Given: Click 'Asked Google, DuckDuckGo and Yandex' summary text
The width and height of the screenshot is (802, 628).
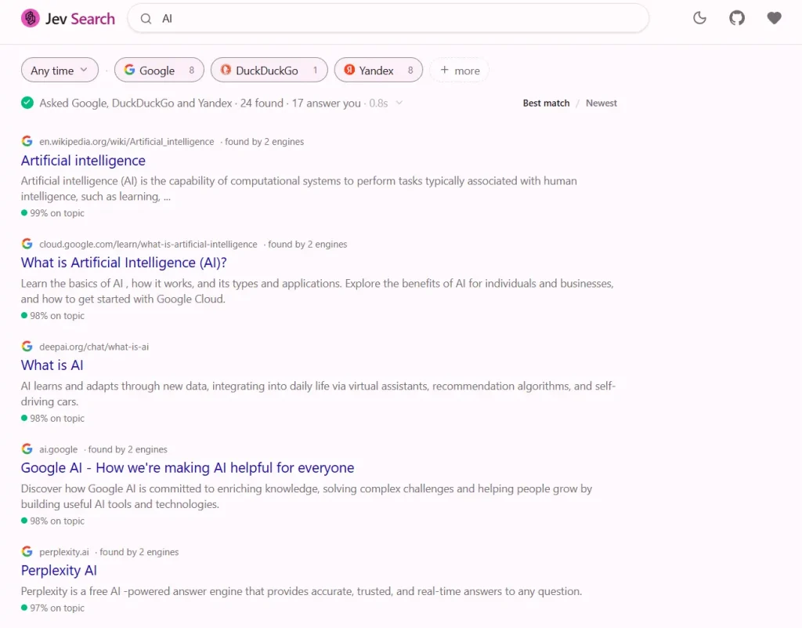Looking at the screenshot, I should pyautogui.click(x=135, y=103).
